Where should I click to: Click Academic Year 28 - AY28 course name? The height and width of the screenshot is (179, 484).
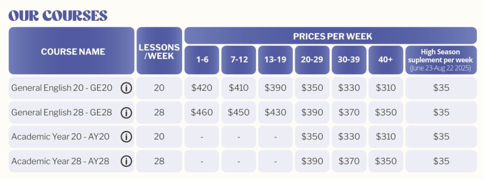click(60, 161)
